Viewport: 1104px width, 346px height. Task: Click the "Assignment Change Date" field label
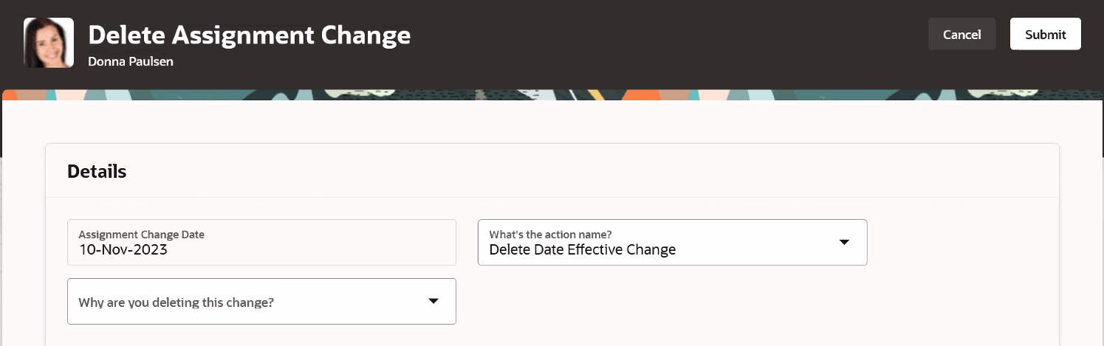[x=142, y=235]
